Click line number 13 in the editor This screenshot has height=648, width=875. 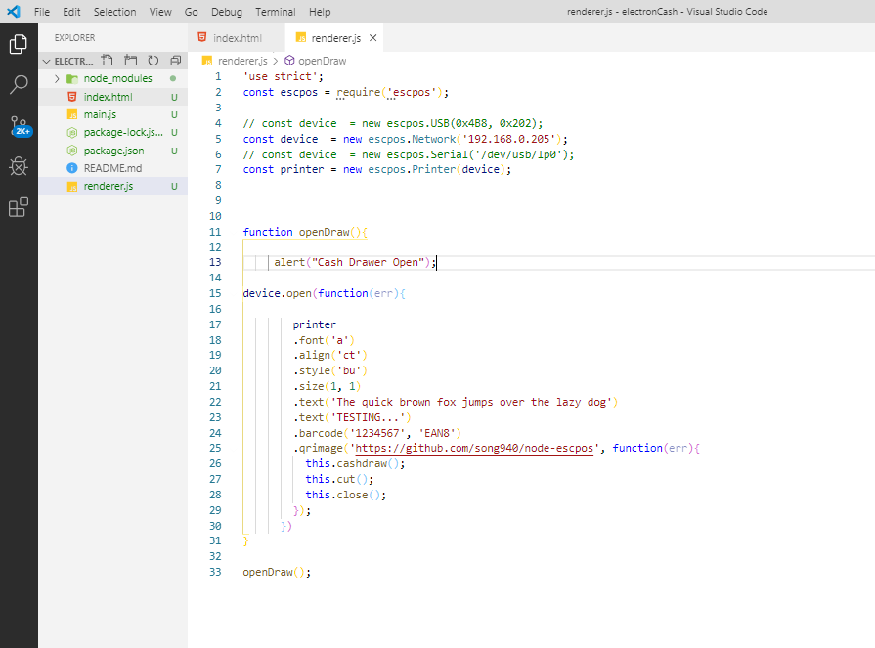tap(215, 261)
